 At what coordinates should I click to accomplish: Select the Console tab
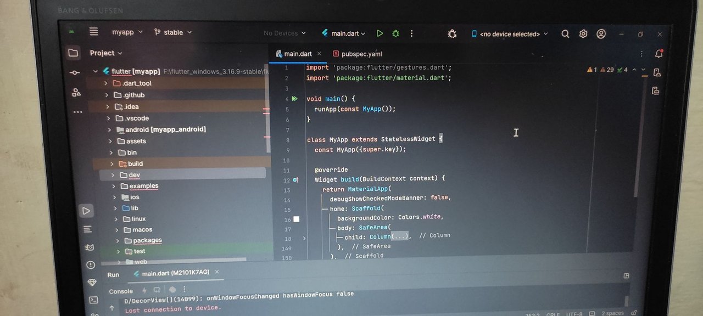(121, 291)
